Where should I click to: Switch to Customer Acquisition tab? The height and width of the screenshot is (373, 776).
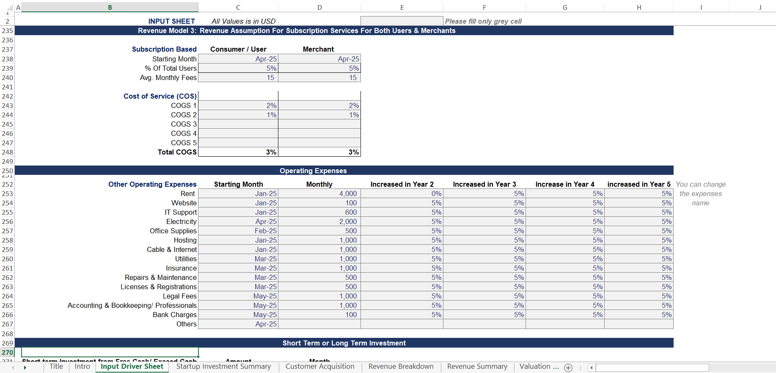320,367
